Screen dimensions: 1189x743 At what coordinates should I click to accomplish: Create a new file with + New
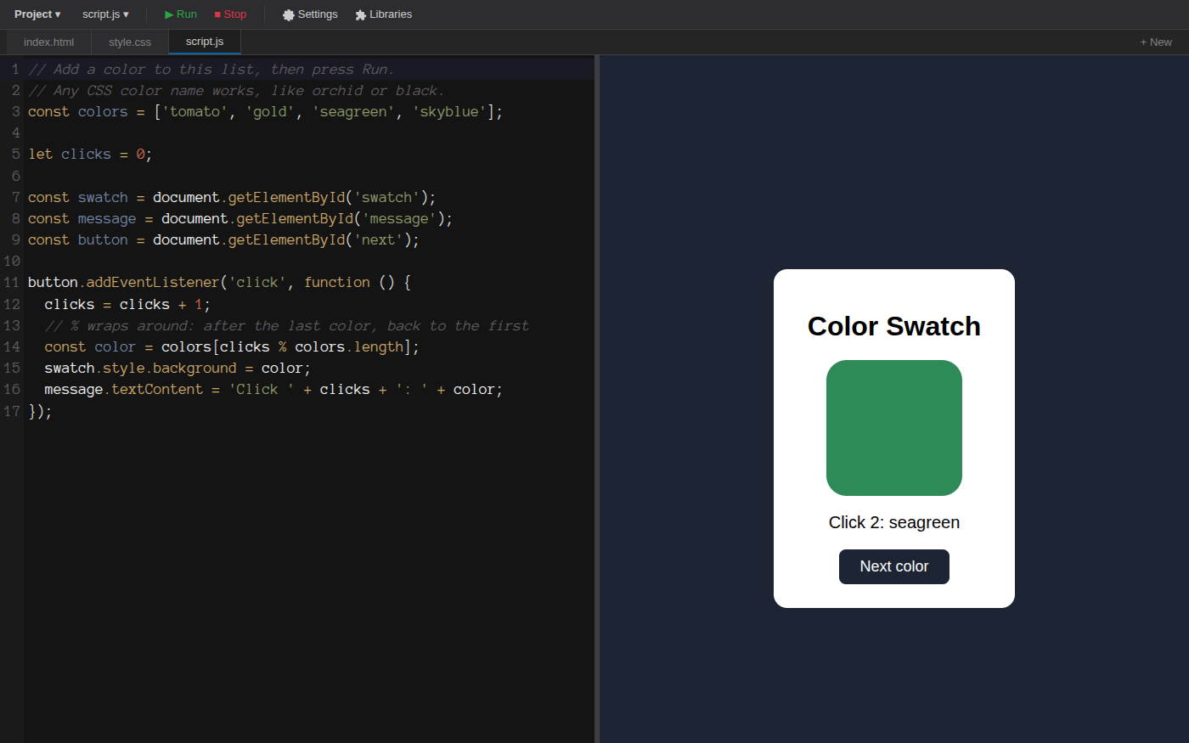(x=1156, y=42)
